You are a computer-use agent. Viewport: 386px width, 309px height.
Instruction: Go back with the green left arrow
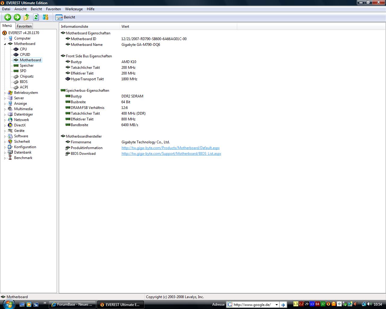point(8,17)
